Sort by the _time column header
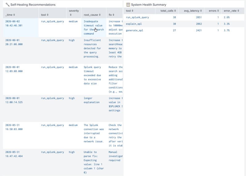 [10, 15]
